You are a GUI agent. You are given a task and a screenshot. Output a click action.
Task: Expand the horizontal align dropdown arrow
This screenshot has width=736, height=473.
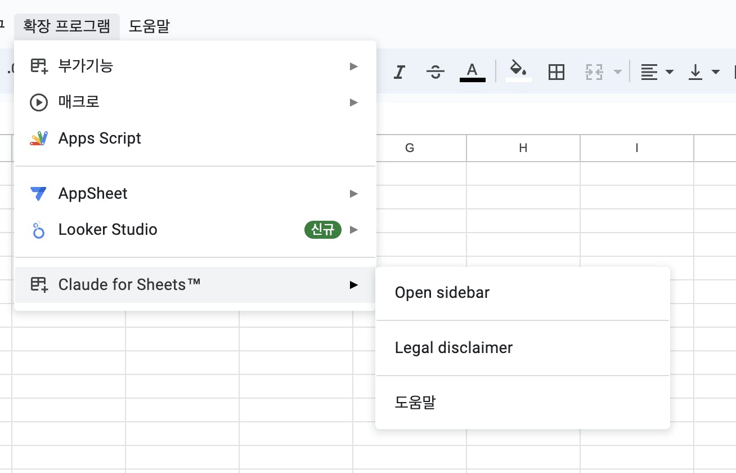click(670, 72)
